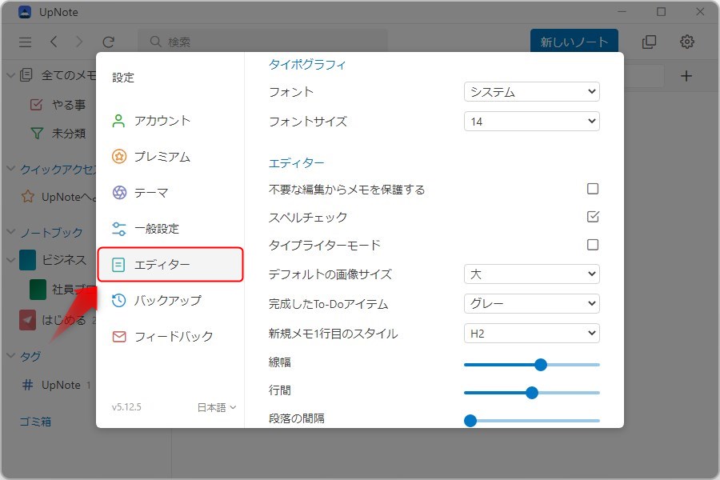Click the 一般設定 sliders icon

point(119,228)
